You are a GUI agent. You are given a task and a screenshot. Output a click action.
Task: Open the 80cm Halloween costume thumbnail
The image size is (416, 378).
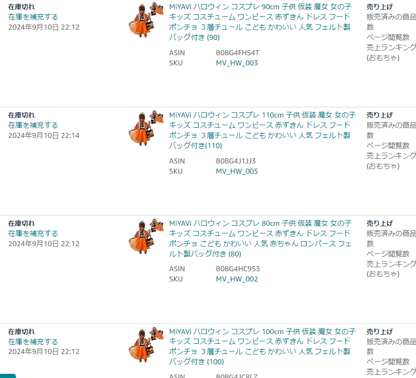(x=146, y=236)
